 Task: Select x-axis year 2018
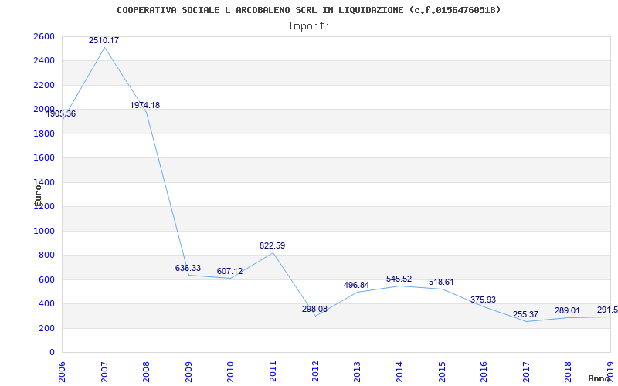pyautogui.click(x=568, y=372)
